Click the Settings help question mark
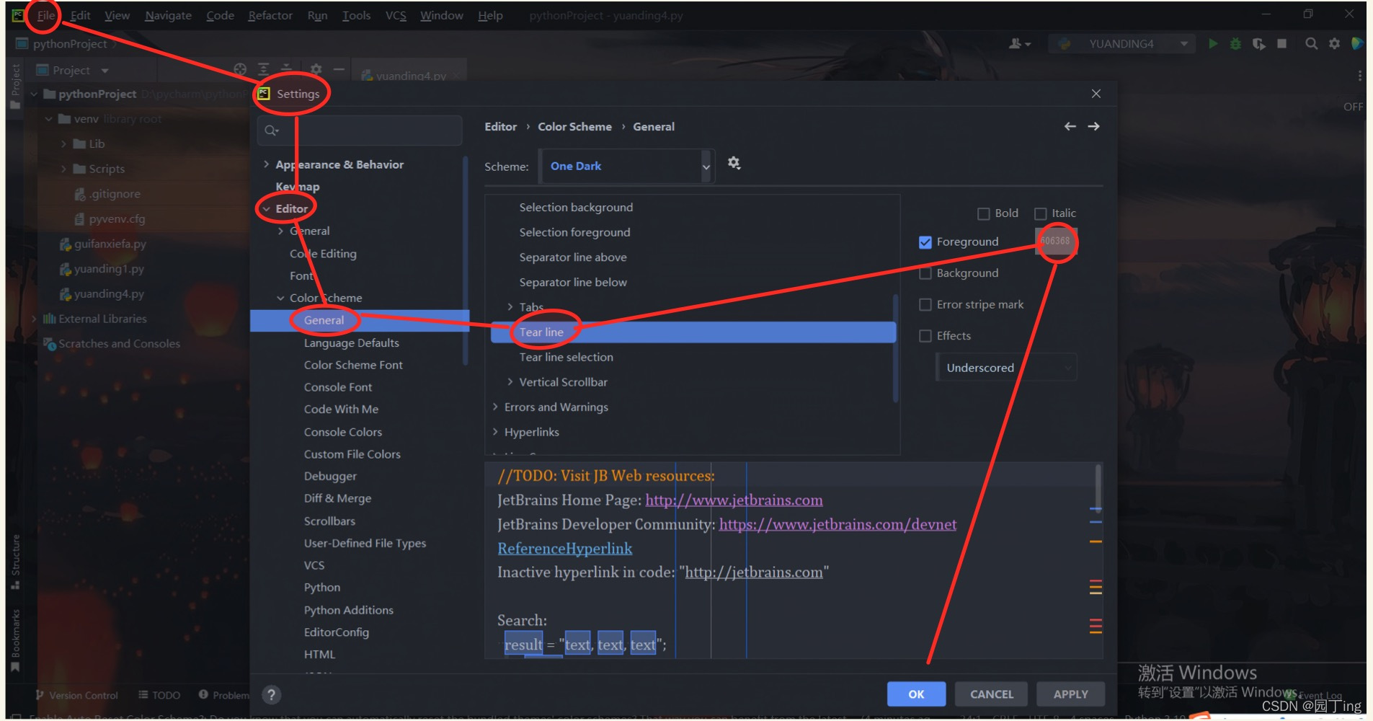The image size is (1373, 721). coord(271,695)
